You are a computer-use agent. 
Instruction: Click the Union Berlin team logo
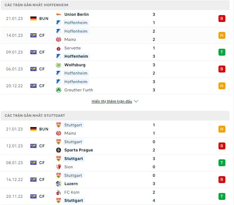pyautogui.click(x=58, y=14)
